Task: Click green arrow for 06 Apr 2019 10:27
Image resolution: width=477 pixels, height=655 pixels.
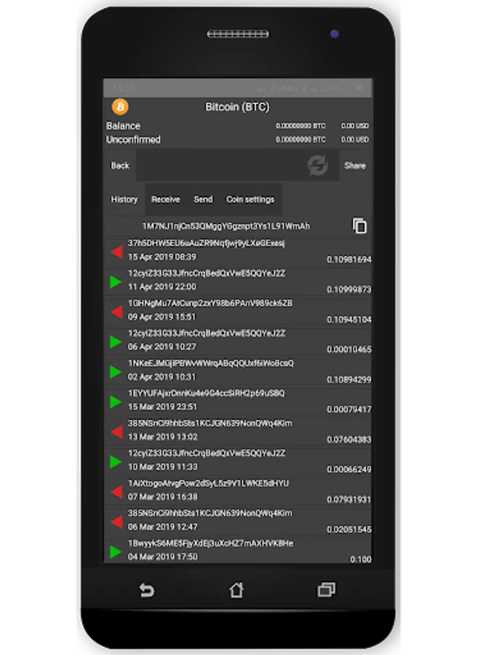Action: [x=116, y=342]
